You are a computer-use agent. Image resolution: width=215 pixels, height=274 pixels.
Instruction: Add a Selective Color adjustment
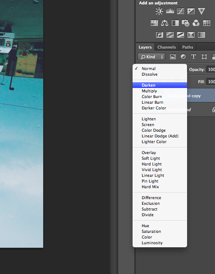pyautogui.click(x=191, y=35)
